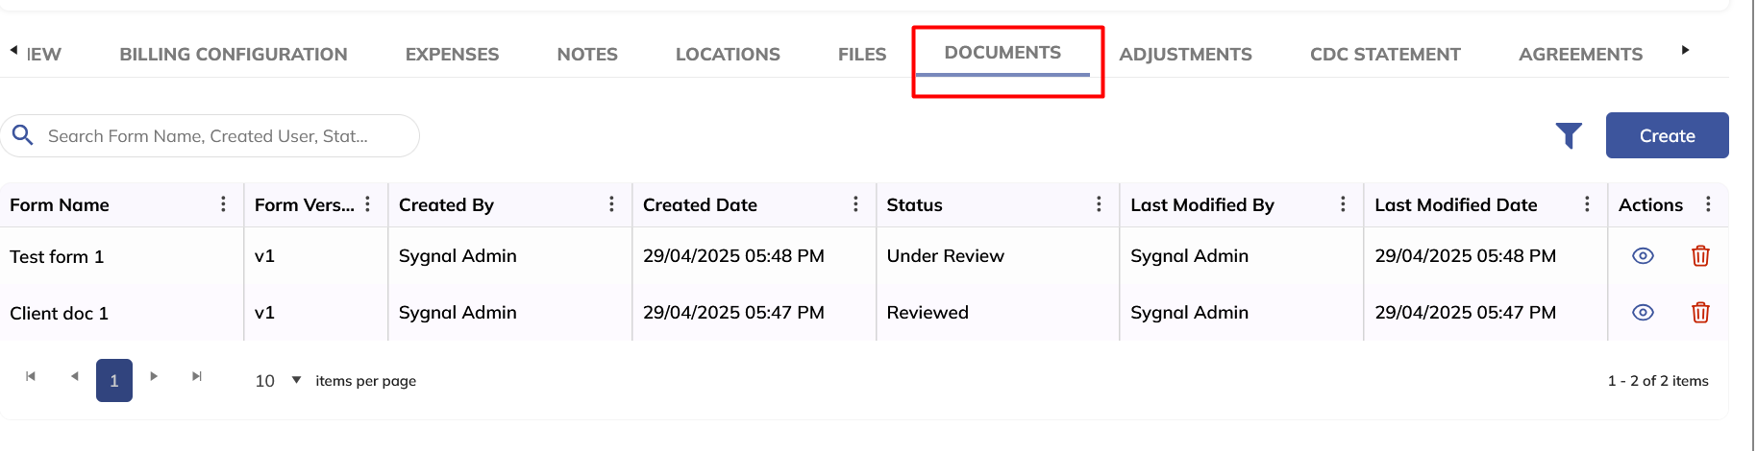Image resolution: width=1757 pixels, height=451 pixels.
Task: Go to the previous page arrow
Action: [74, 376]
